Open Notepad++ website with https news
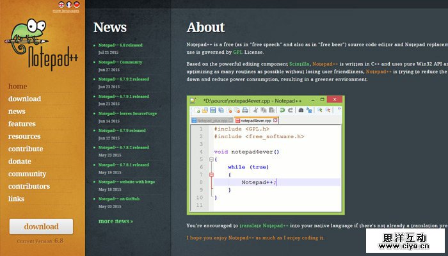The height and width of the screenshot is (256, 448). coord(127,182)
